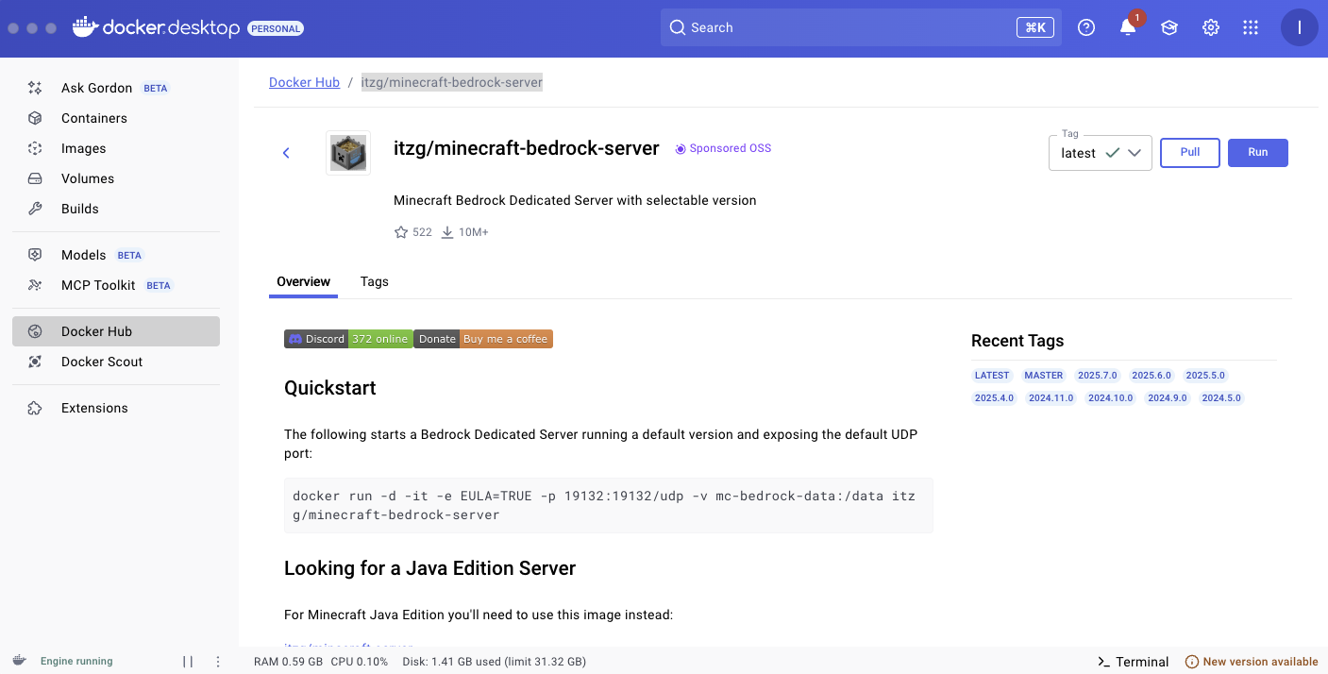This screenshot has width=1328, height=674.
Task: Click the Recent Tags heading
Action: 1017,341
